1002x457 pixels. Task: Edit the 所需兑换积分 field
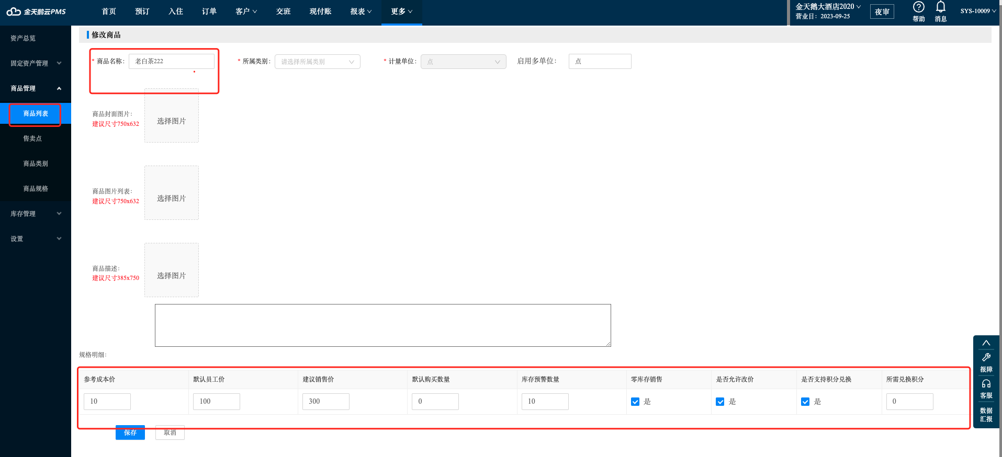pyautogui.click(x=910, y=402)
